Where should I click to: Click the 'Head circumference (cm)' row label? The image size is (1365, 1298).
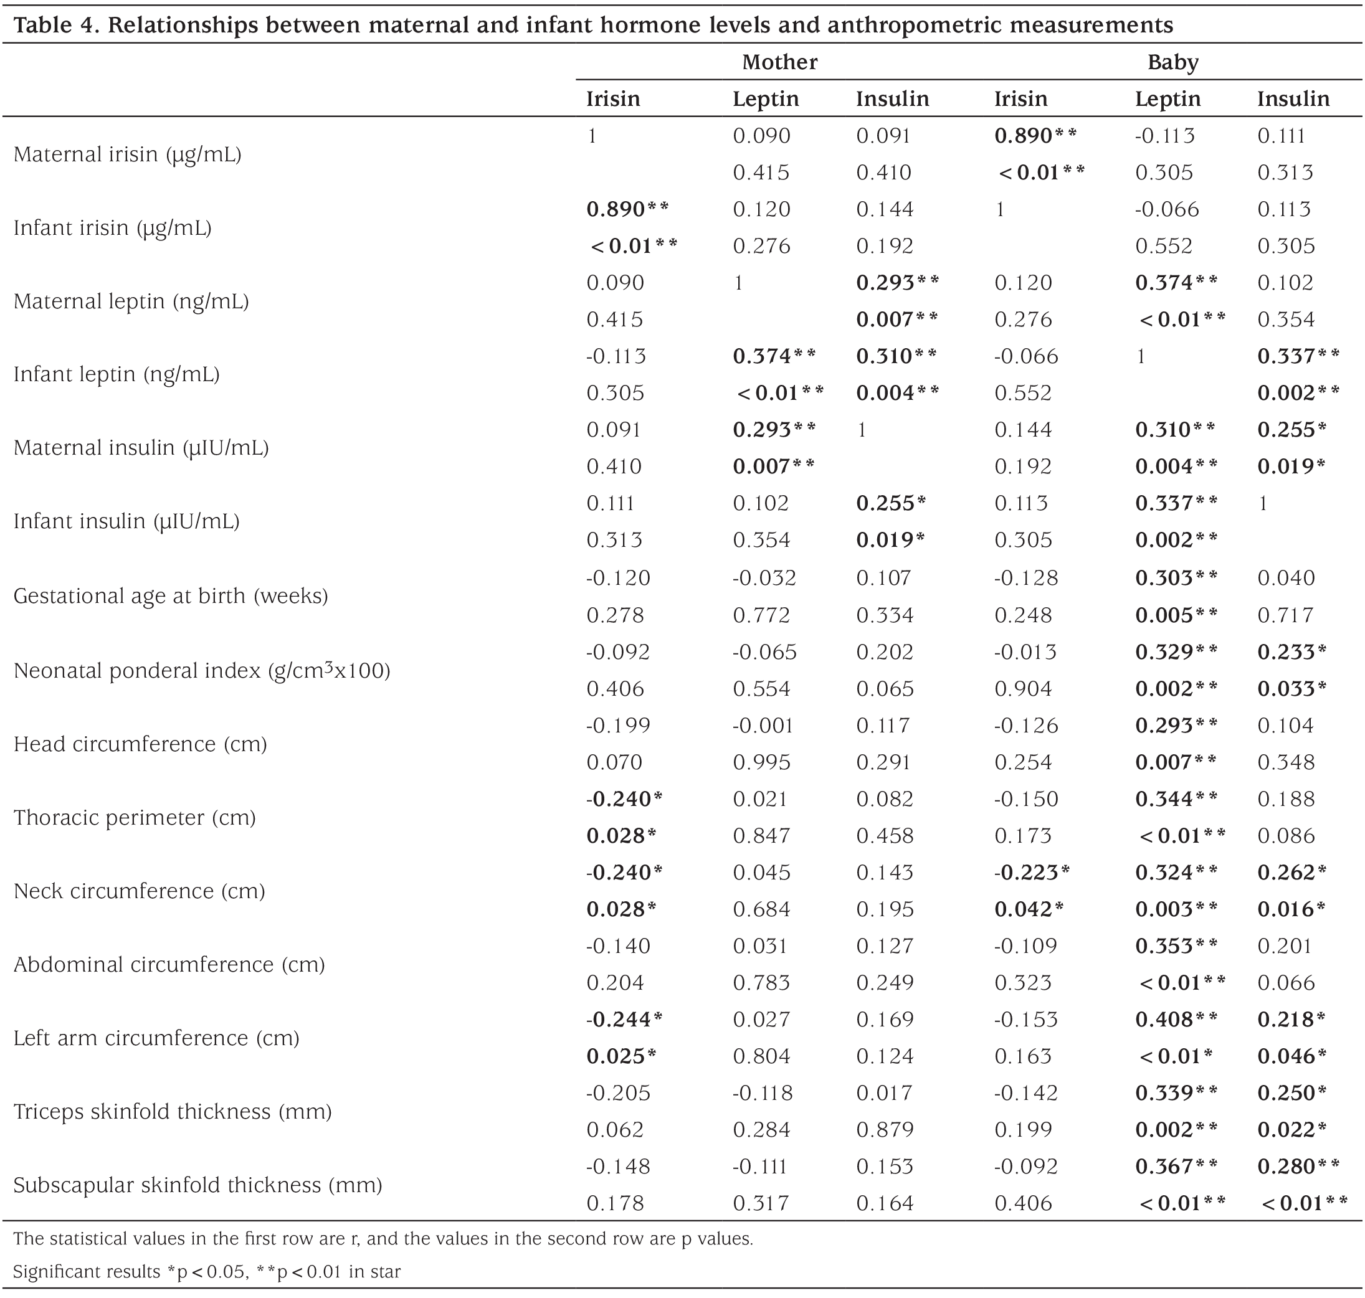pos(140,744)
